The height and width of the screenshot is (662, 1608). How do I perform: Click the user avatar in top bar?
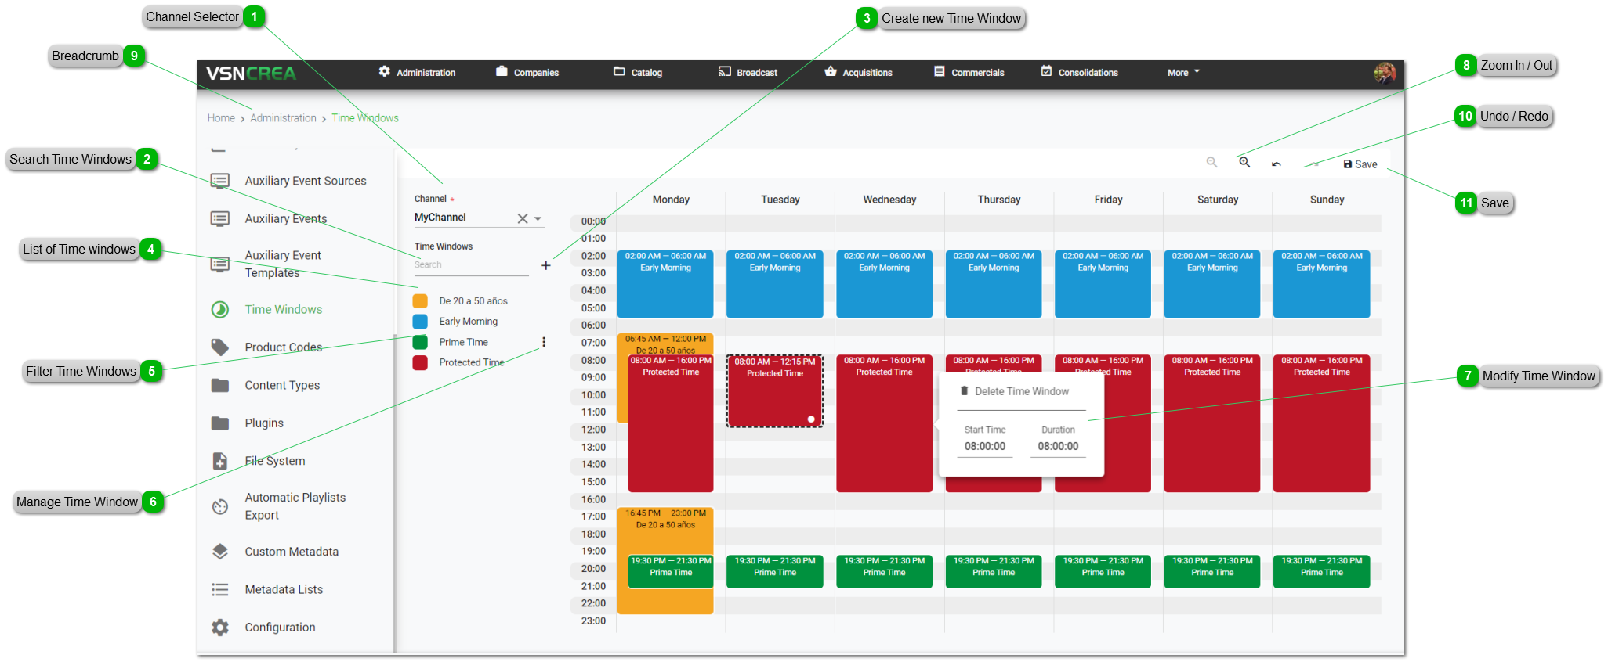(x=1385, y=73)
